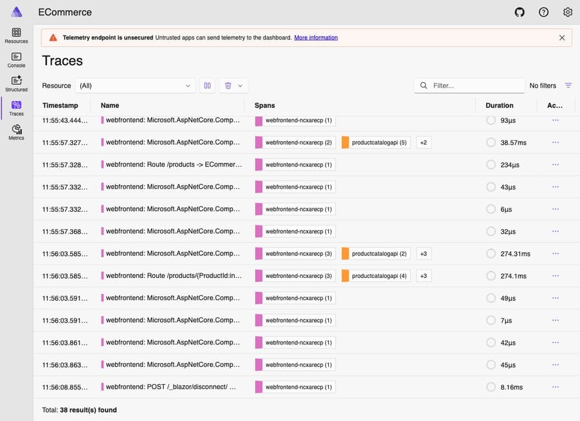
Task: Click the Timestamp column header
Action: click(60, 106)
